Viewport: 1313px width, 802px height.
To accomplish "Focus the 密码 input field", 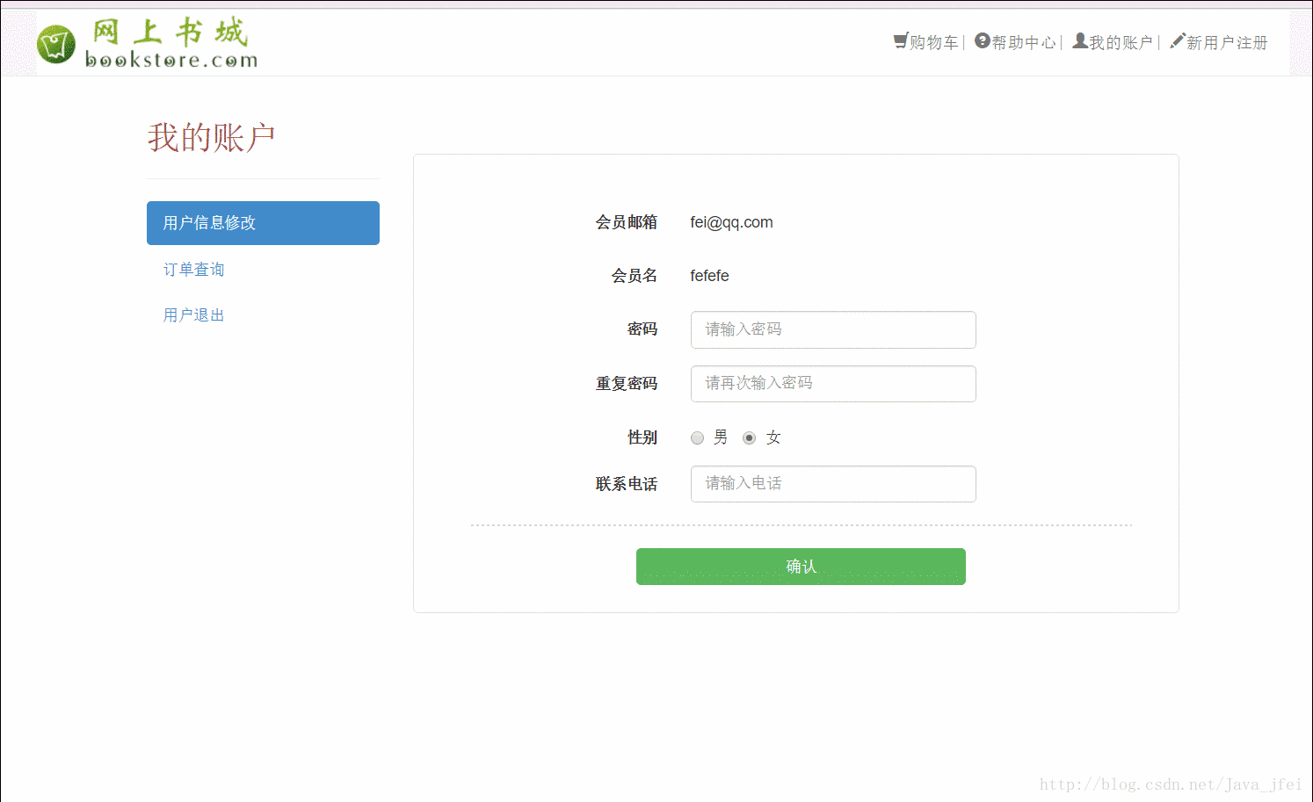I will [x=833, y=329].
